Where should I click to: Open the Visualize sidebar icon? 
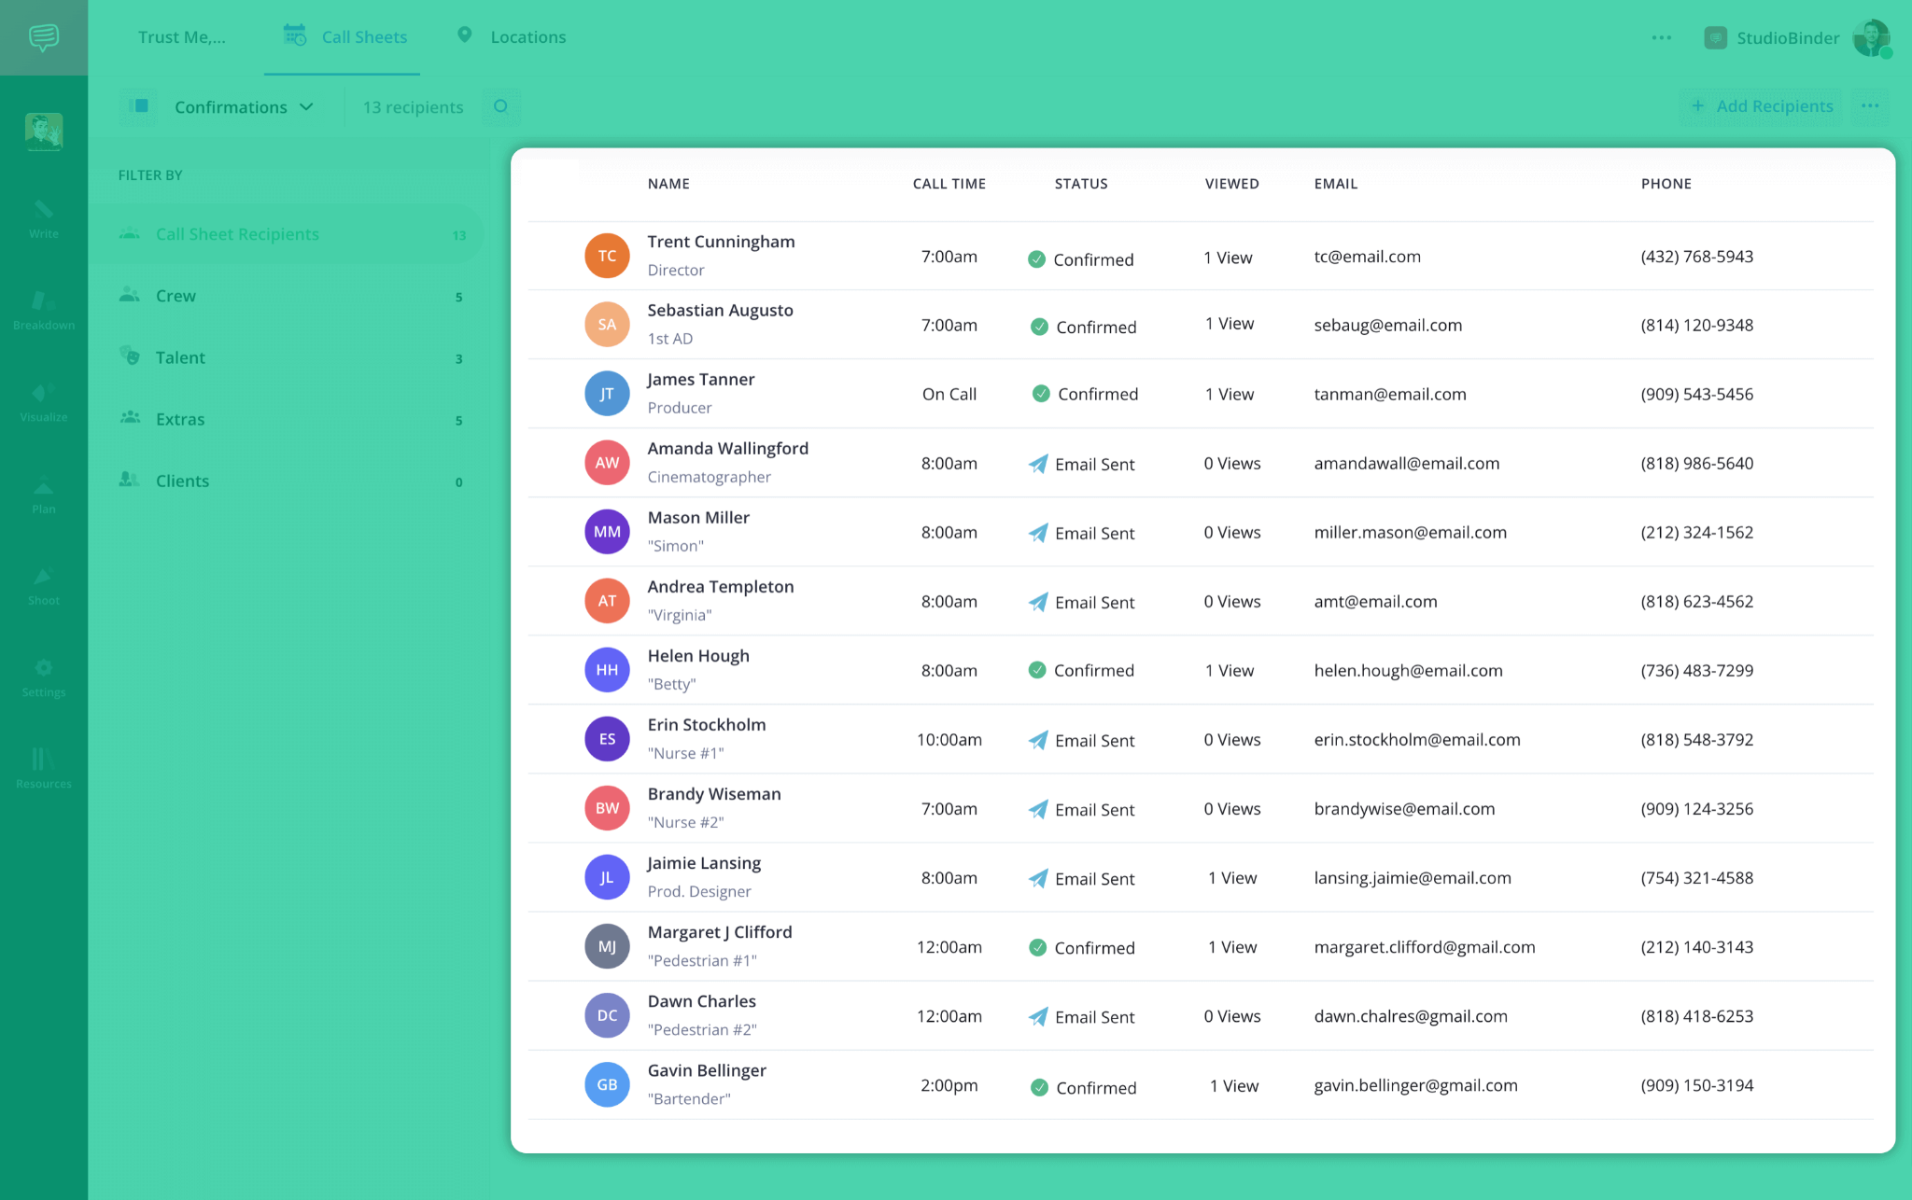click(43, 401)
